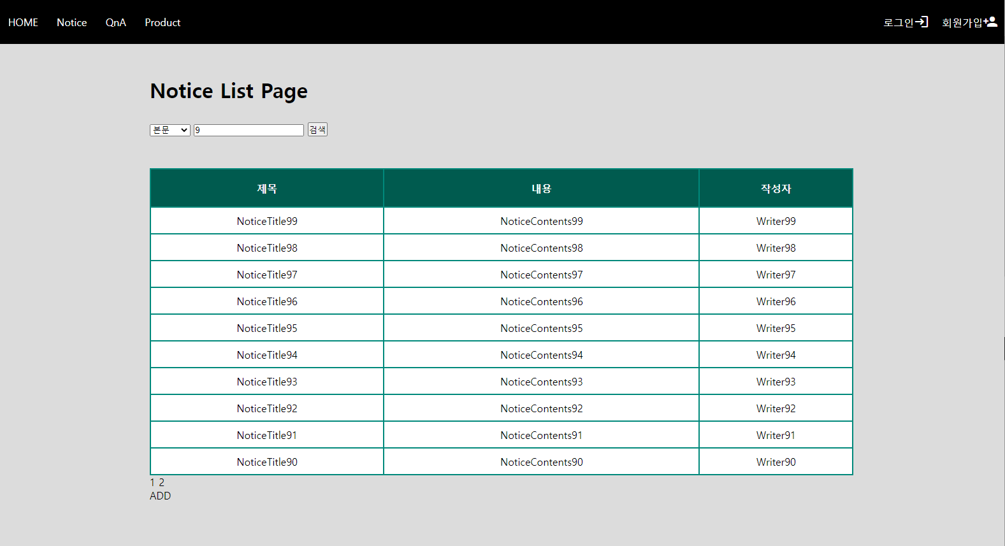Go to HOME in navigation bar
The height and width of the screenshot is (546, 1005).
coord(23,22)
